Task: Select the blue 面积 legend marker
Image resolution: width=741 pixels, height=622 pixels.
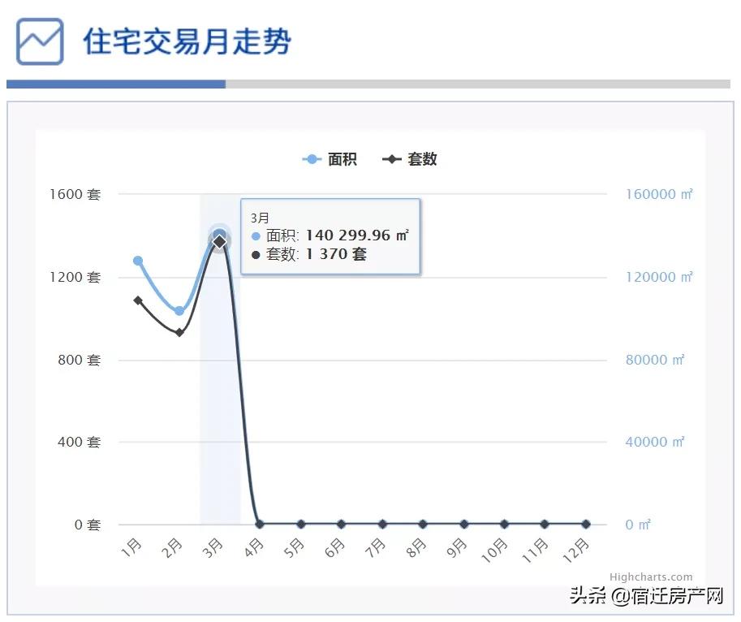Action: click(x=312, y=159)
